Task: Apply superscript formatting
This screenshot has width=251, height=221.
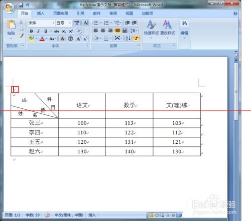Action: tap(71, 31)
